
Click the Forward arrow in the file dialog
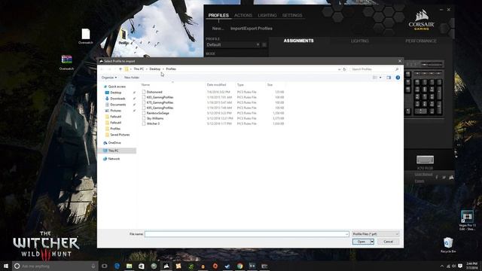109,69
